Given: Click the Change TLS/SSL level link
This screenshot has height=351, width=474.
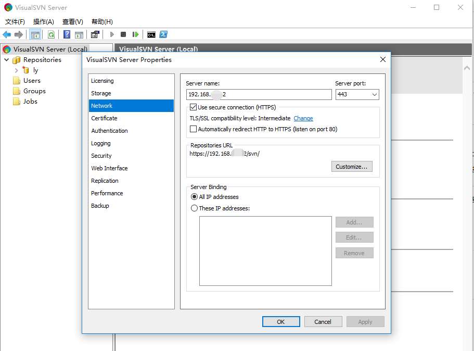Looking at the screenshot, I should point(303,118).
